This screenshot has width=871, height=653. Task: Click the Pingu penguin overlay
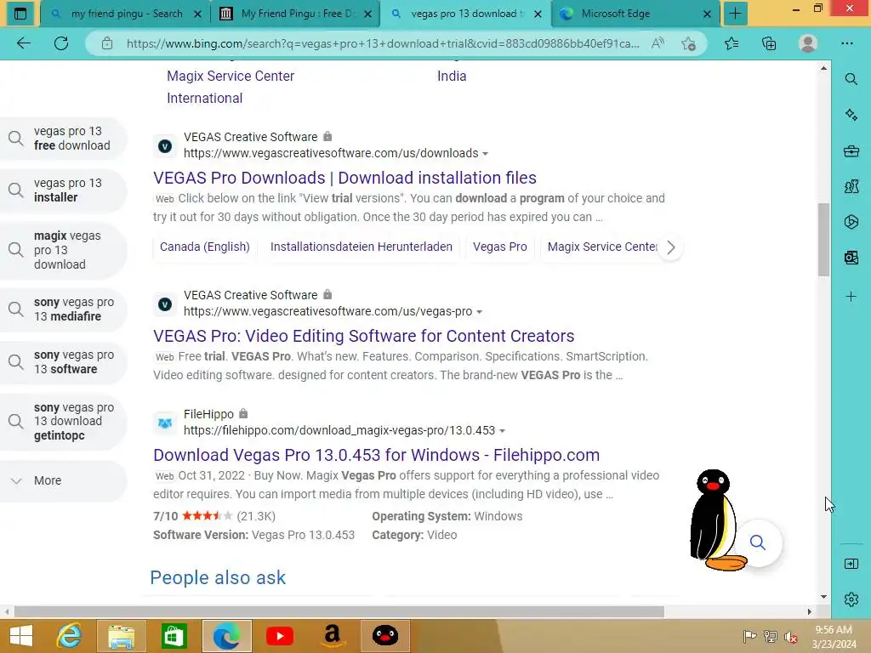point(716,520)
